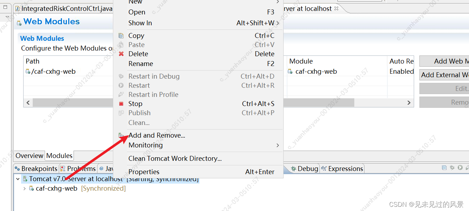
Task: Click the red Stop square icon
Action: 121,104
